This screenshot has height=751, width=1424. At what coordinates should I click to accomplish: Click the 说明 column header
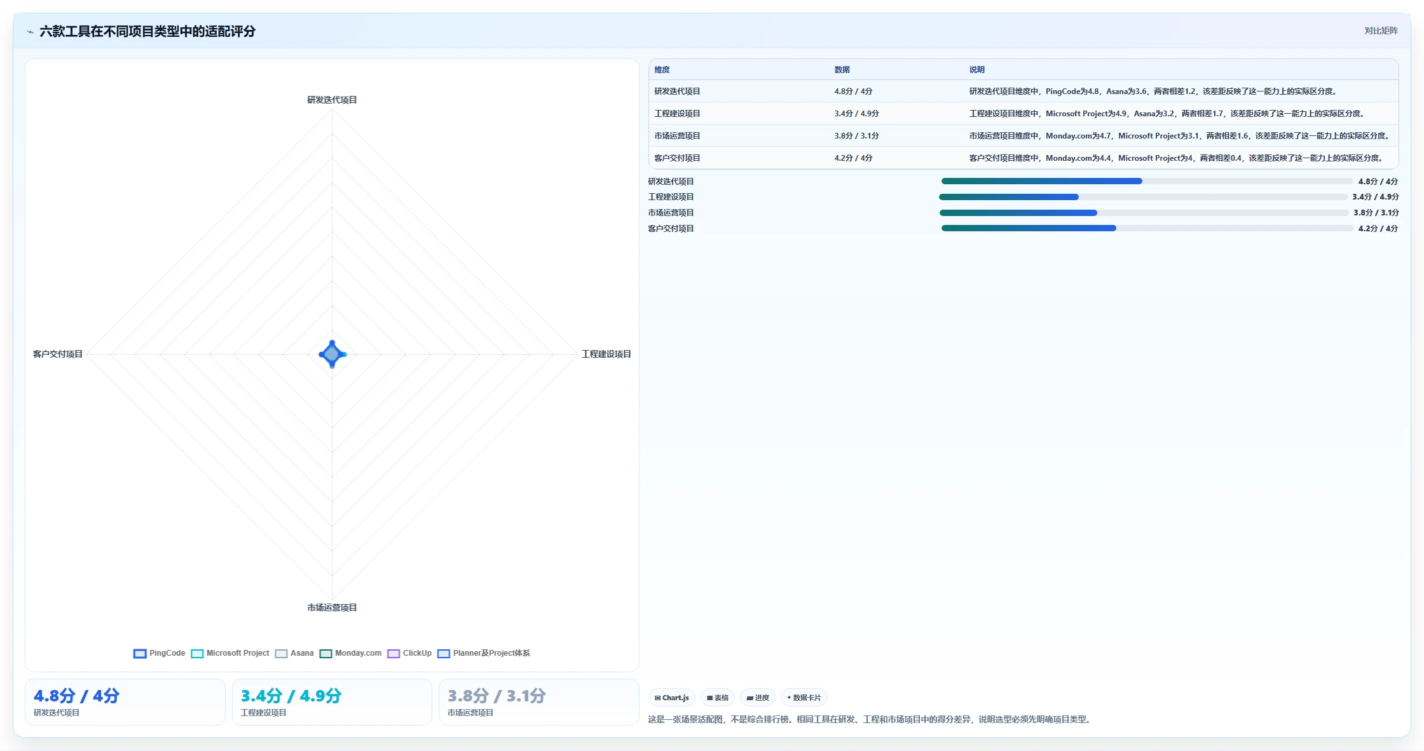tap(976, 70)
